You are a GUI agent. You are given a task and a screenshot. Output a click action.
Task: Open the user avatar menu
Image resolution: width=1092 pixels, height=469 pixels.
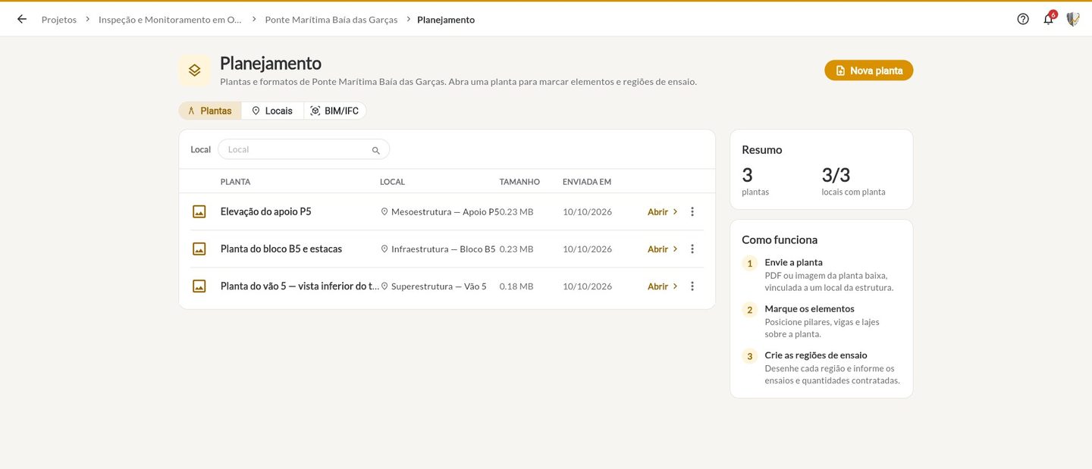click(x=1073, y=19)
